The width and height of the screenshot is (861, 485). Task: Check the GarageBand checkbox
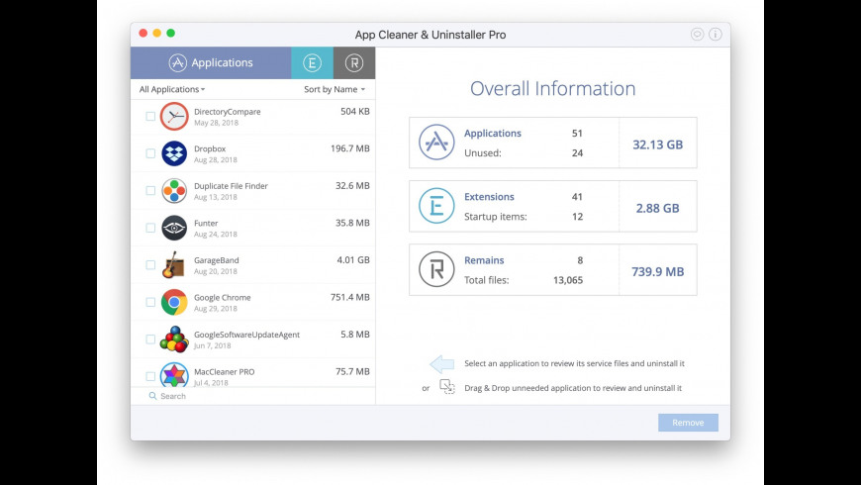(150, 264)
